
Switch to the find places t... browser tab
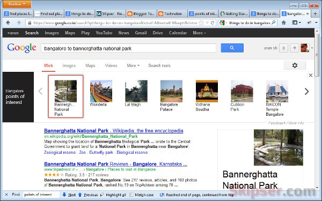(18, 14)
